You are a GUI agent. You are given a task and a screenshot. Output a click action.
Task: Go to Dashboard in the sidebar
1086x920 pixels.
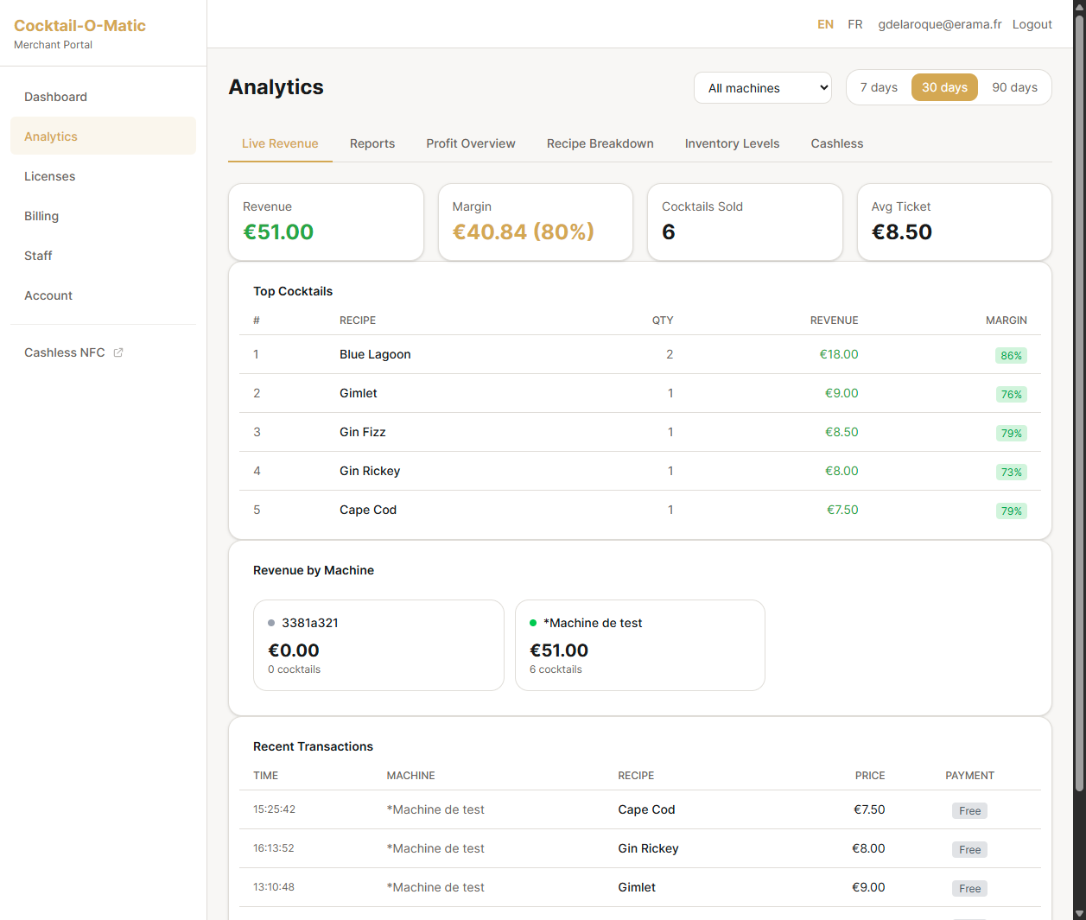103,97
